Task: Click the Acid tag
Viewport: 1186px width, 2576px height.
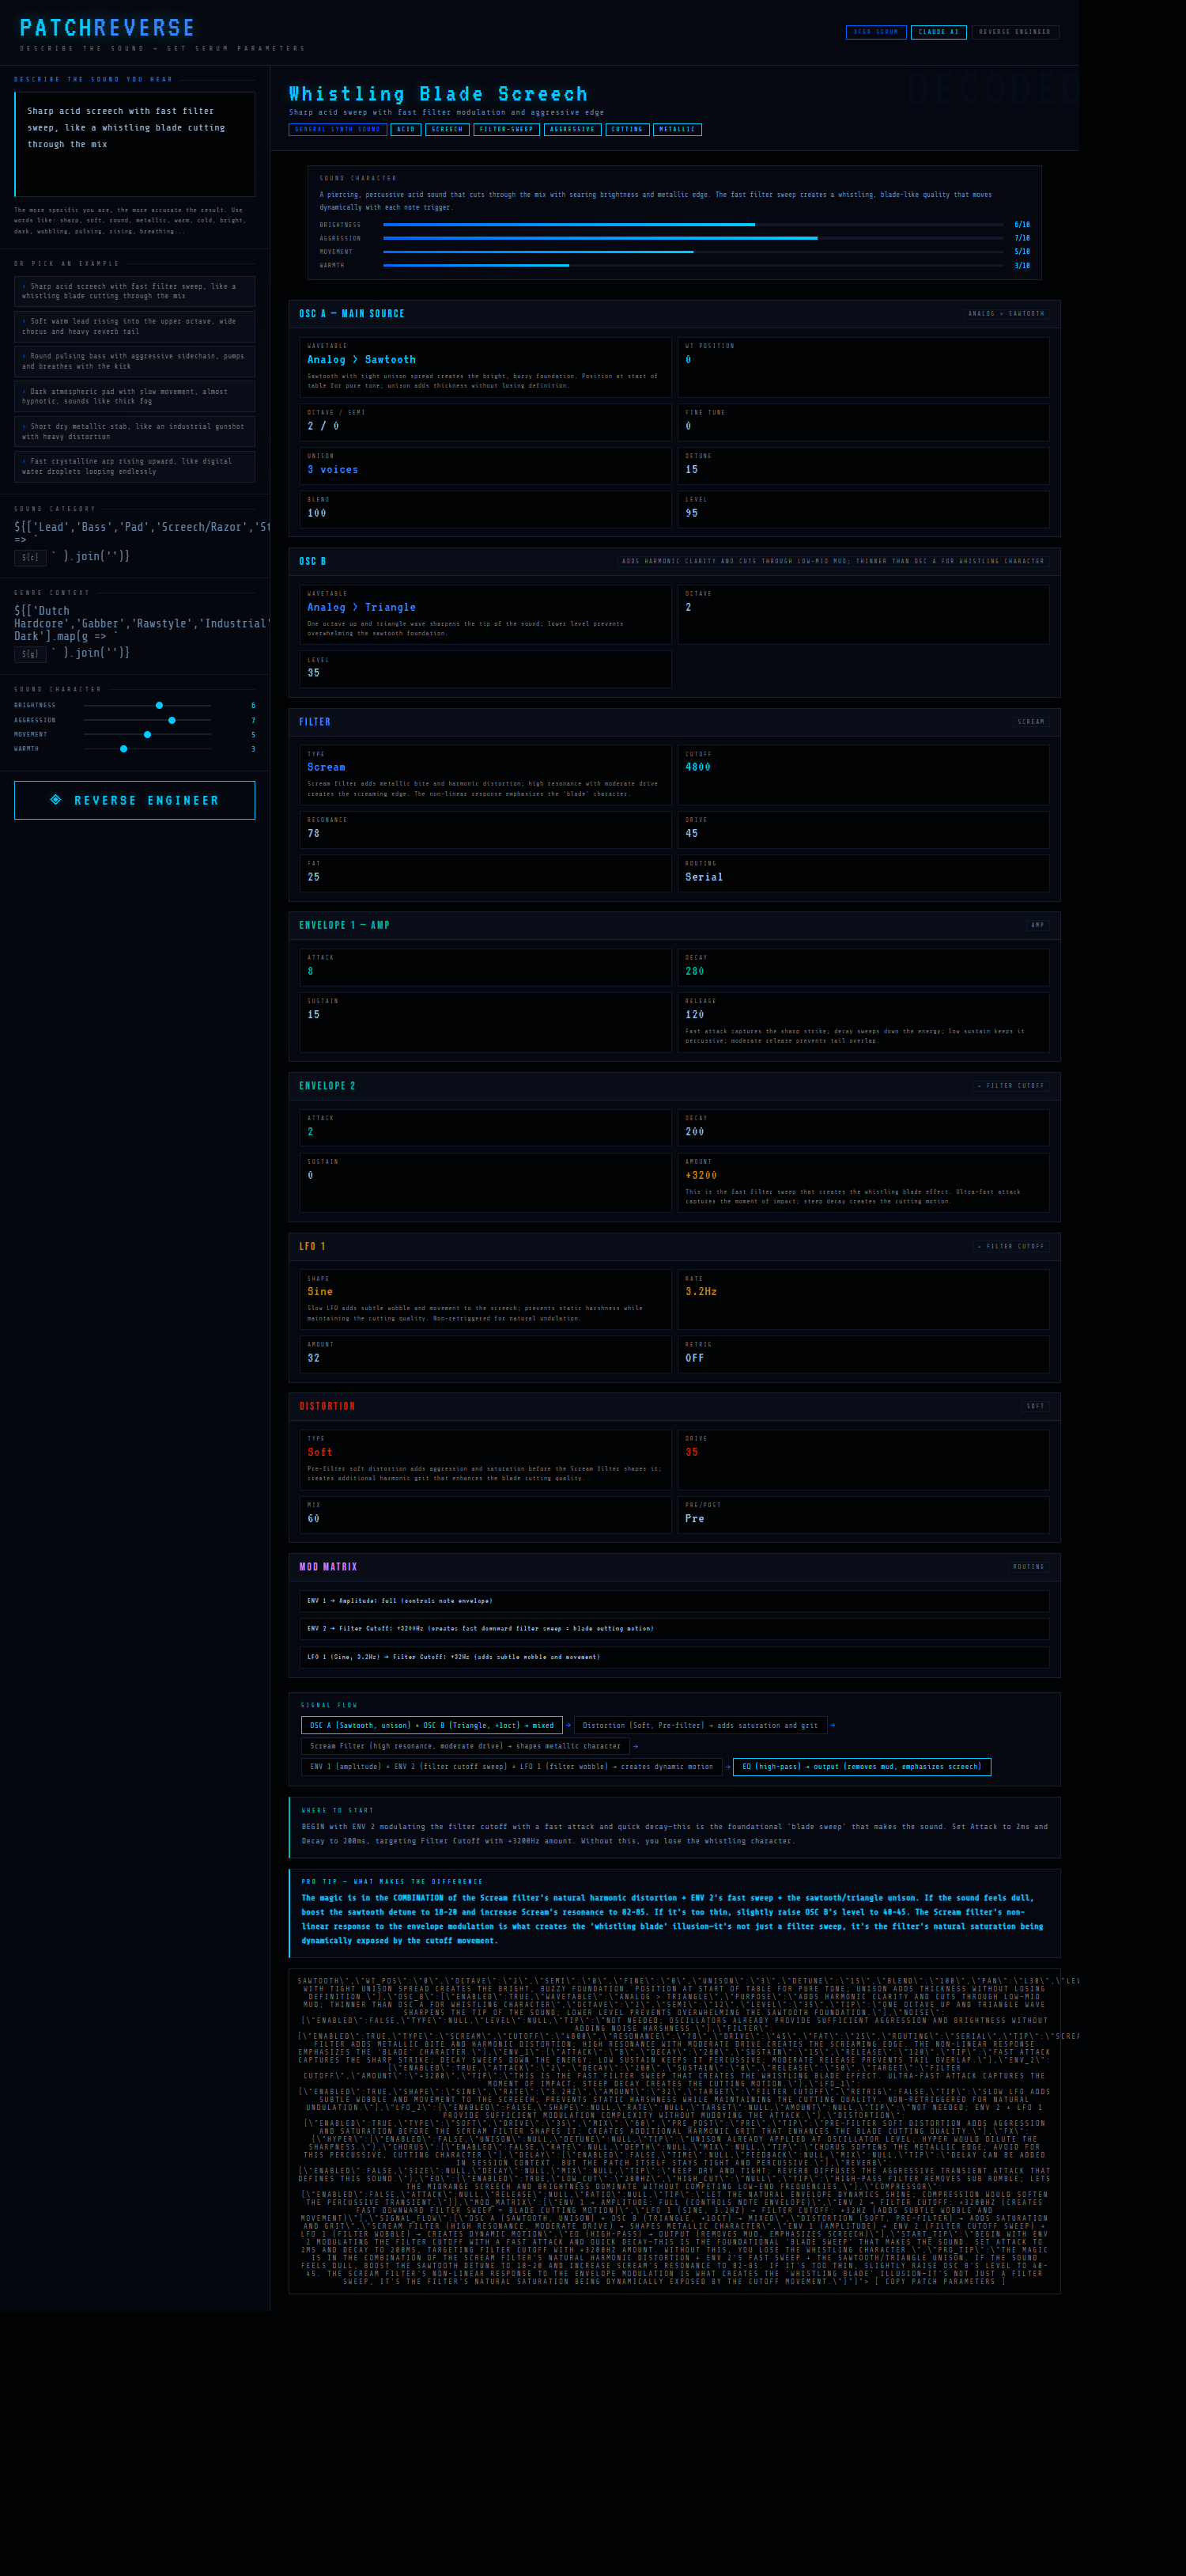Action: point(406,129)
